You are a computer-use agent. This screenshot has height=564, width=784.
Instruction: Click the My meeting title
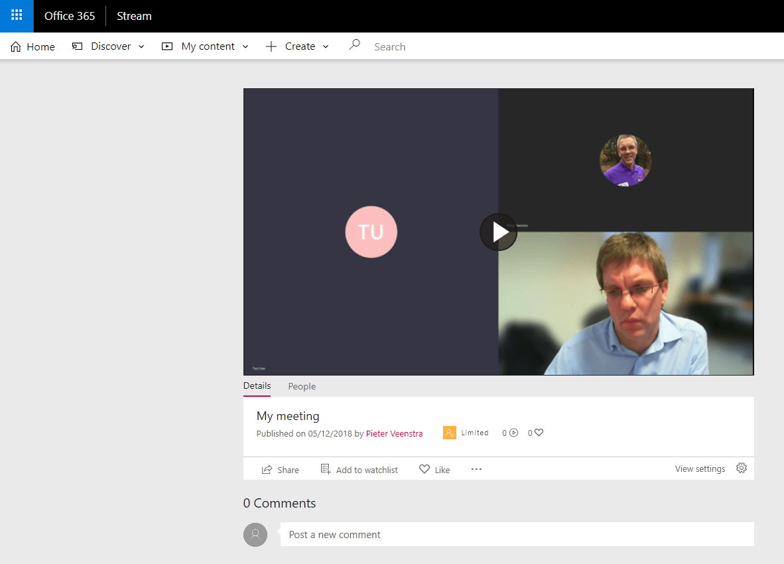288,416
